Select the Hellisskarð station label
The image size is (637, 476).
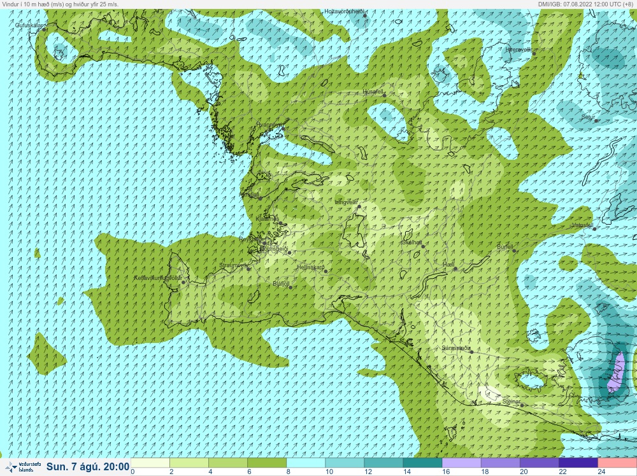(x=311, y=267)
